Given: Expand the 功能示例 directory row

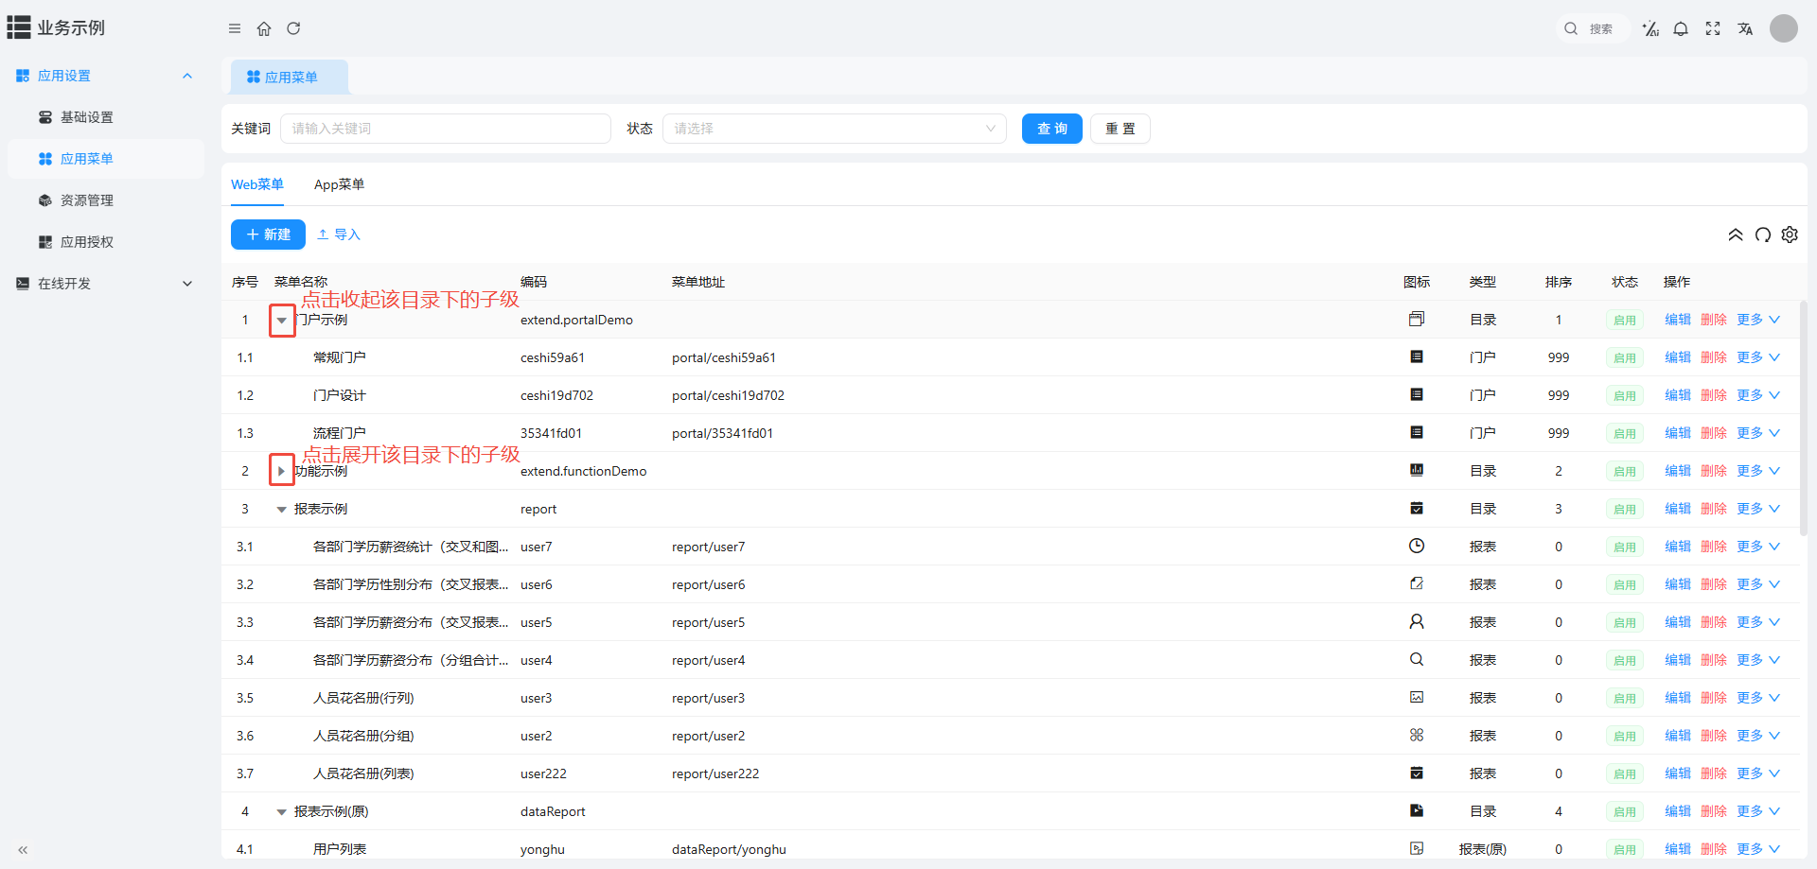Looking at the screenshot, I should tap(281, 471).
